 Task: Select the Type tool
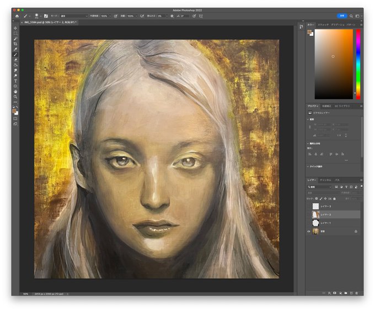point(15,81)
